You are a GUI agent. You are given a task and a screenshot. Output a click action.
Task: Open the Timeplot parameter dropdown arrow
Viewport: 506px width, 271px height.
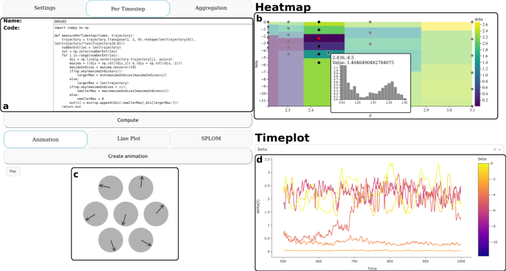[499, 150]
